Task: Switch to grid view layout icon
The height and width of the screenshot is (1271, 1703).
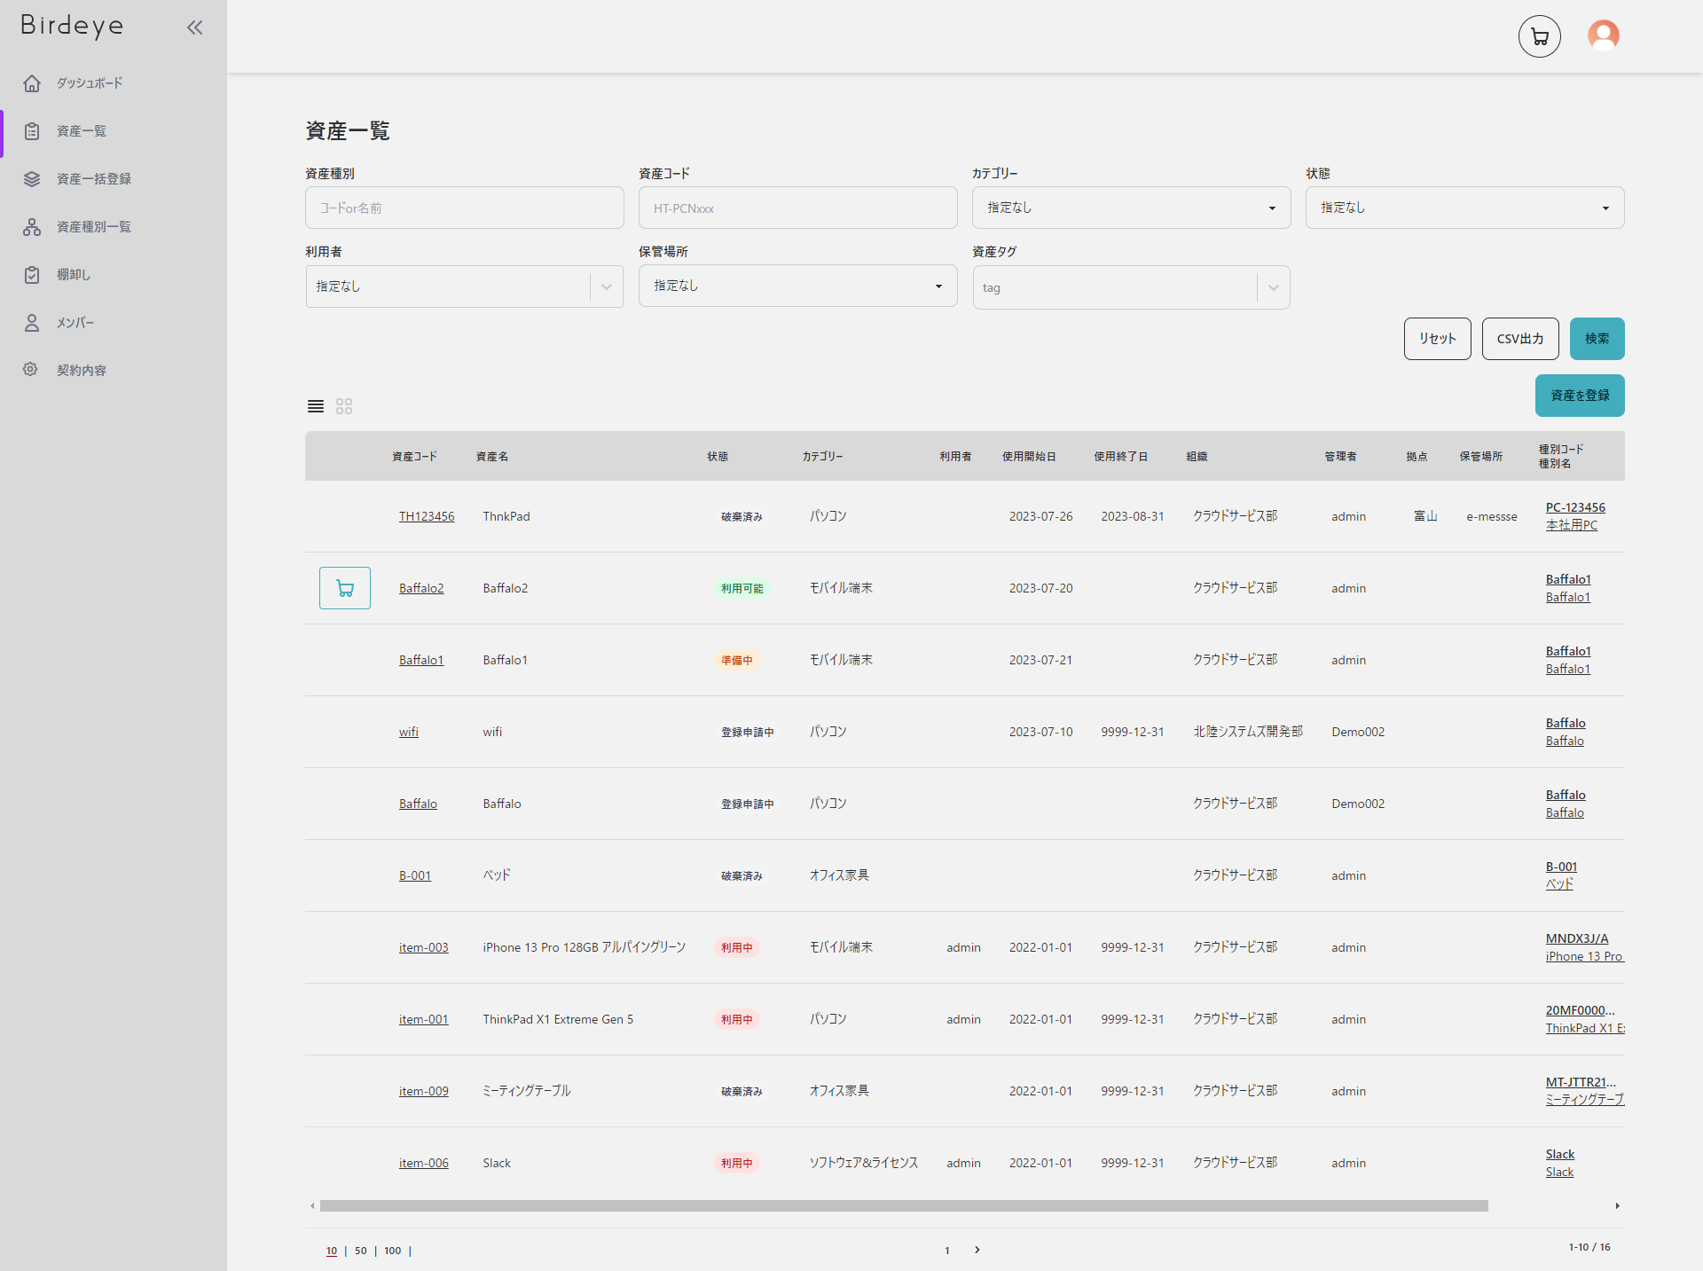Action: (x=344, y=406)
